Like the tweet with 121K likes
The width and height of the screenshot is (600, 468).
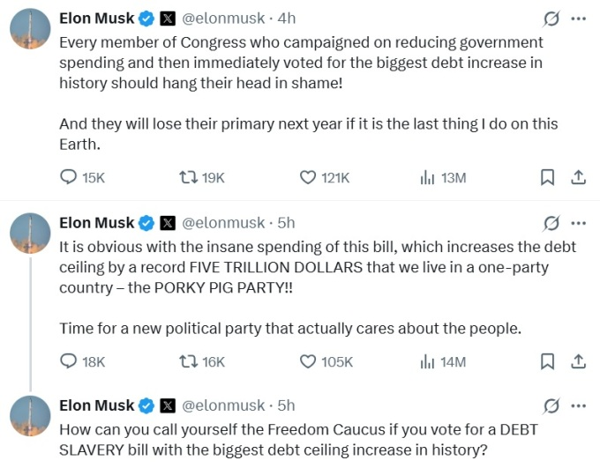(x=308, y=177)
